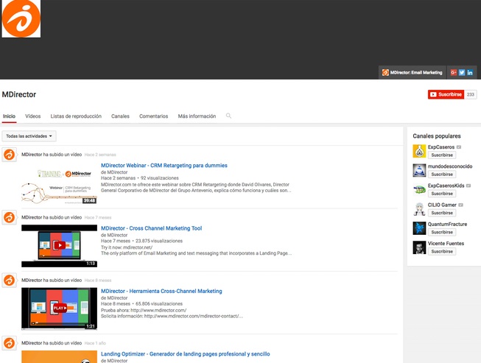
Task: Open the LinkedIn icon in the banner
Action: click(x=470, y=73)
